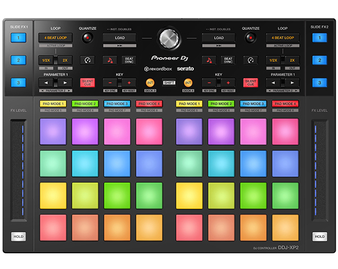This screenshot has height=269, width=338.
Task: Hit the left deck slip dial icon button
Action: [87, 60]
